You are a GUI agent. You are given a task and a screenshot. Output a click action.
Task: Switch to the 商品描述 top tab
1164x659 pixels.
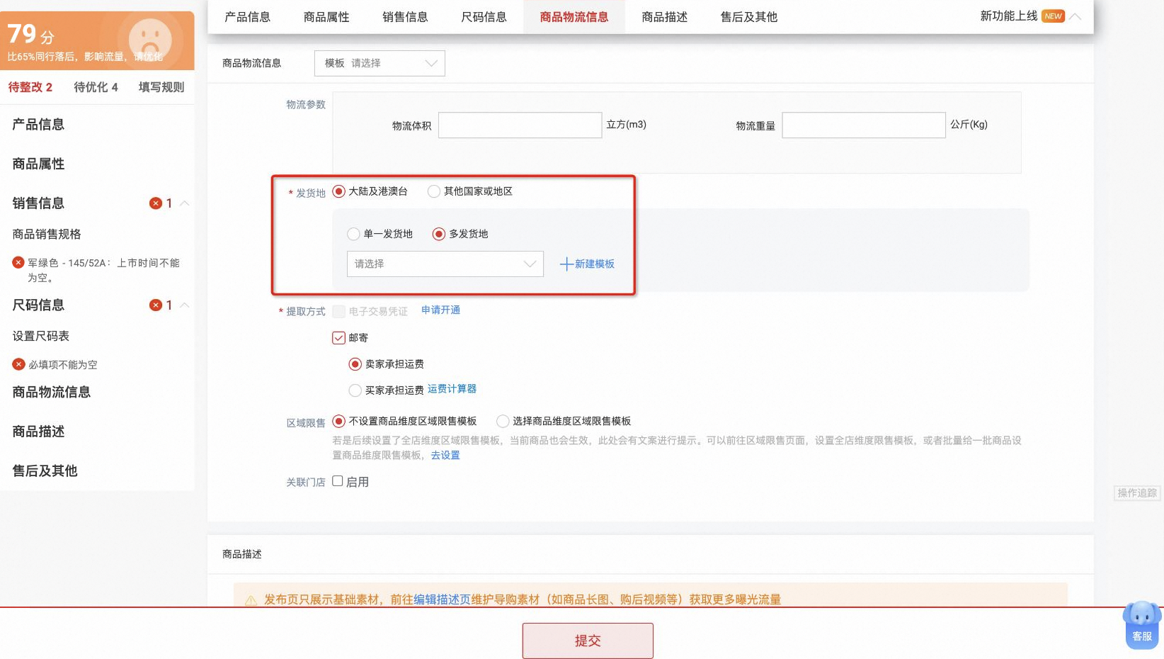click(664, 17)
